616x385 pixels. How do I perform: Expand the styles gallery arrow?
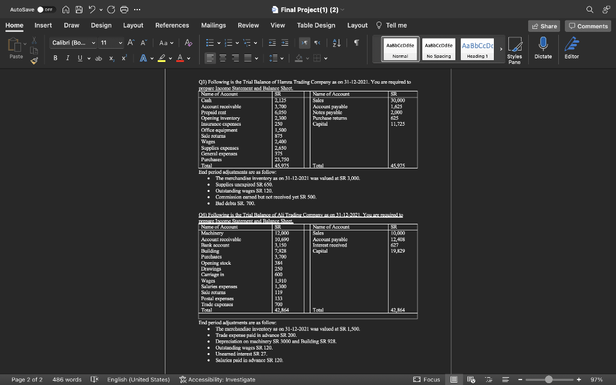(501, 49)
